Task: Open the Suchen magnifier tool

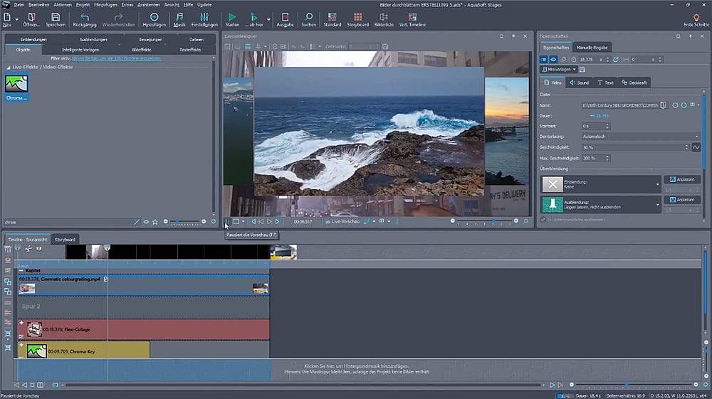Action: click(308, 16)
